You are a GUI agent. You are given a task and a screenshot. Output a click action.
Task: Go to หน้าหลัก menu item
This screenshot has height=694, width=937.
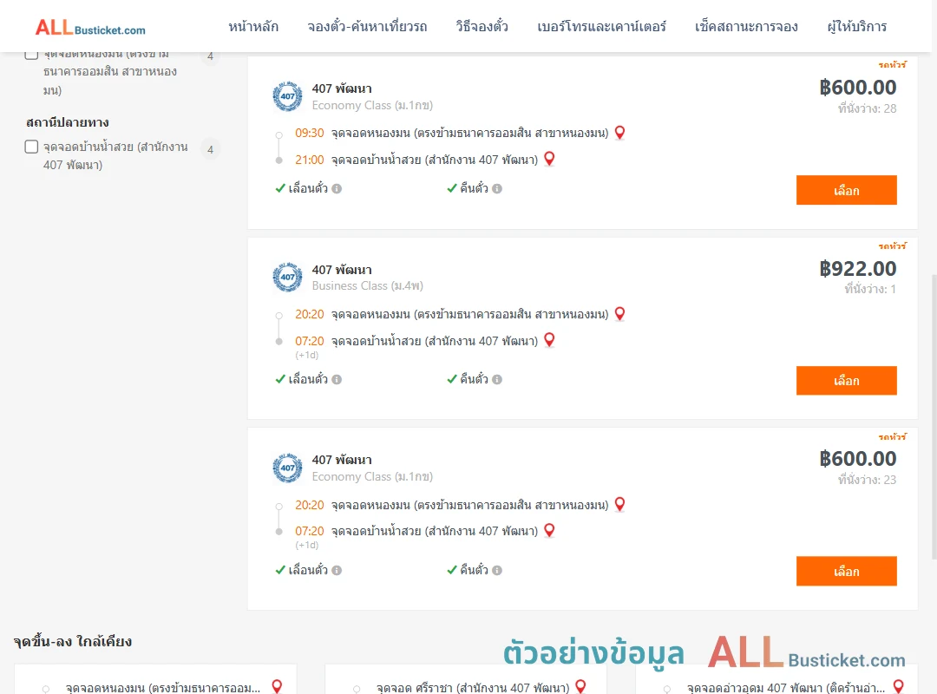[x=253, y=27]
